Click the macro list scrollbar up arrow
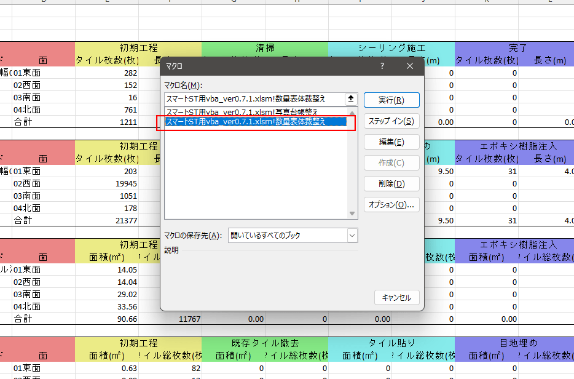 pyautogui.click(x=352, y=111)
